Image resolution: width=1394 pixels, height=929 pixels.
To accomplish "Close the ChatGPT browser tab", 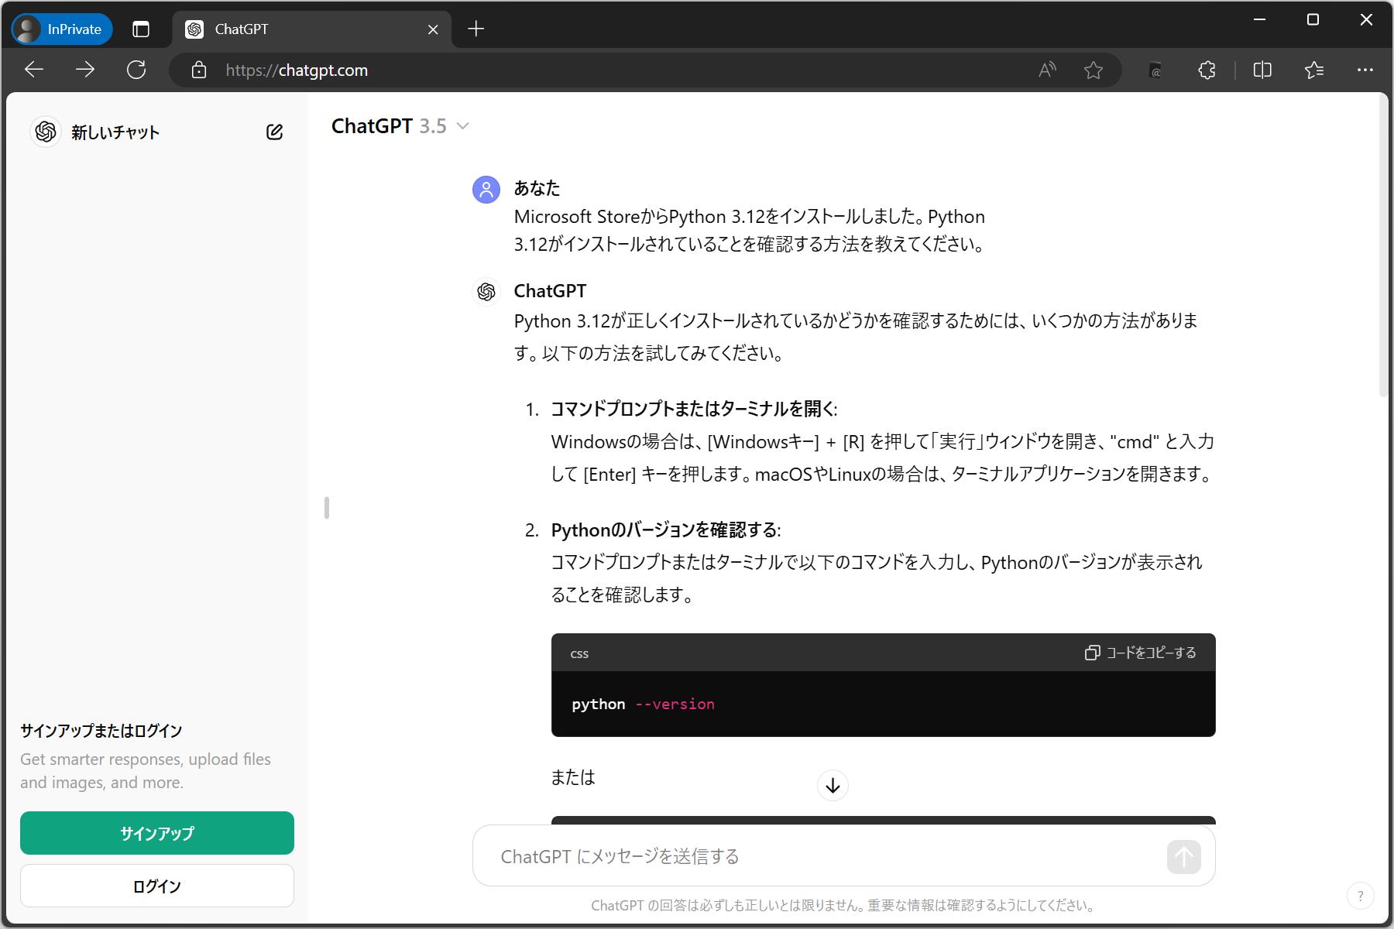I will (x=433, y=29).
